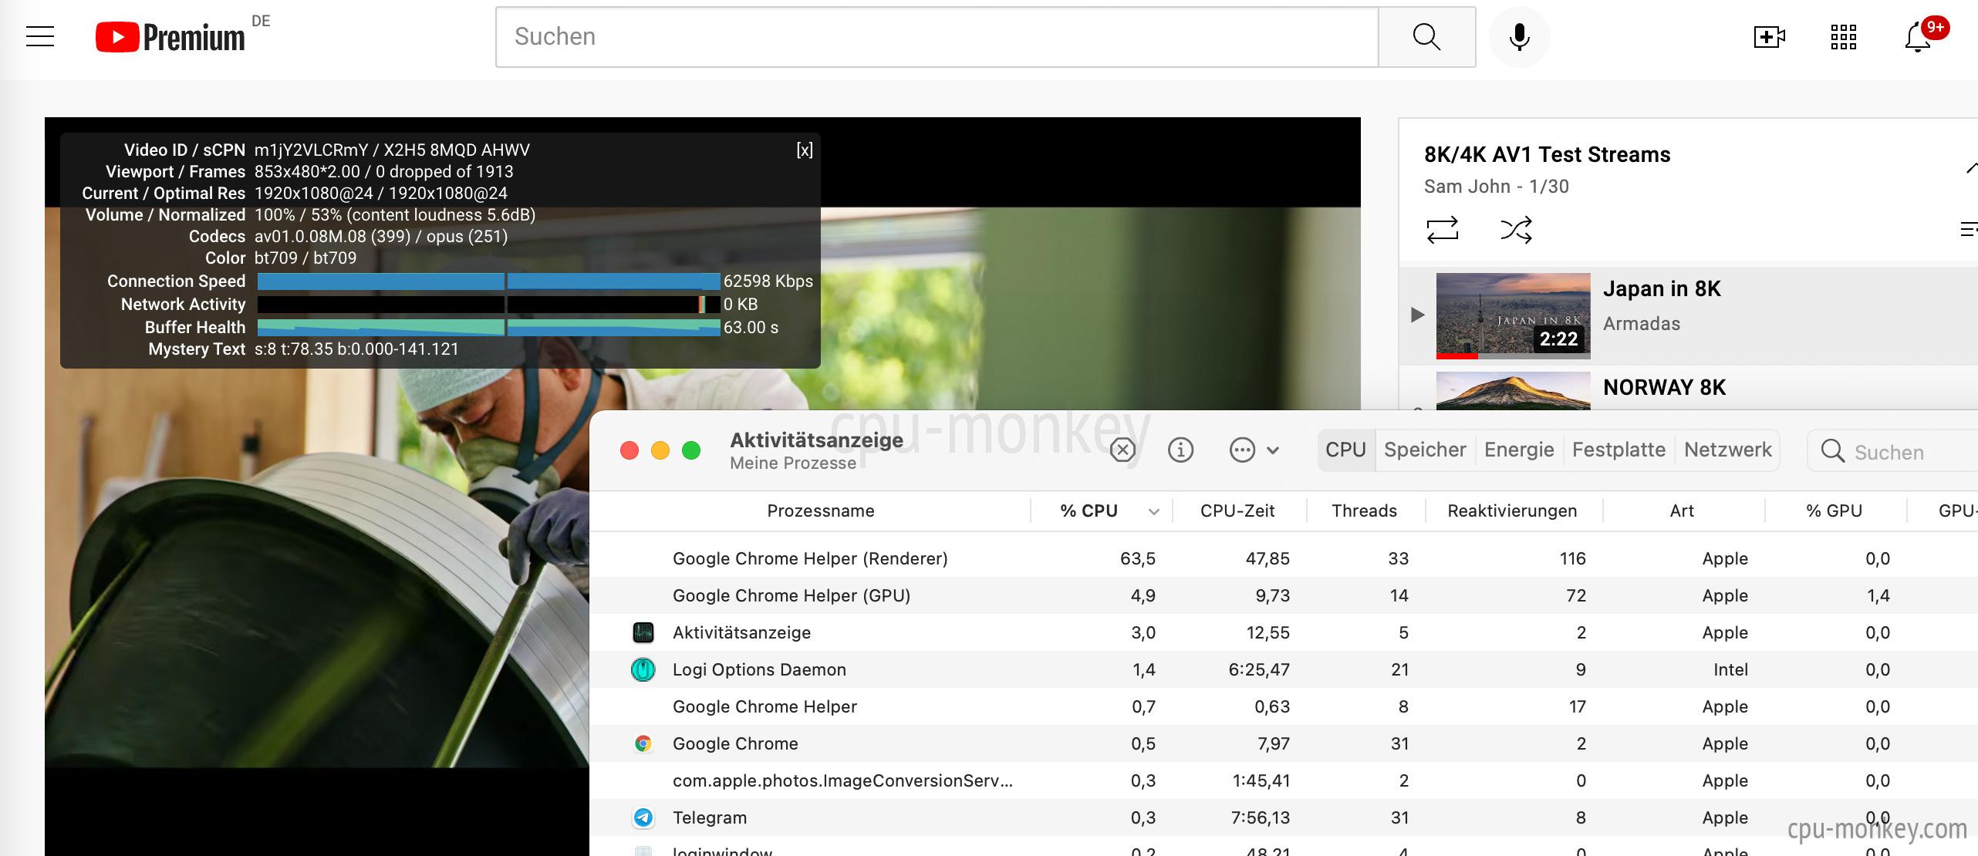The image size is (1978, 856).
Task: Sort by % CPU column header
Action: click(1102, 511)
